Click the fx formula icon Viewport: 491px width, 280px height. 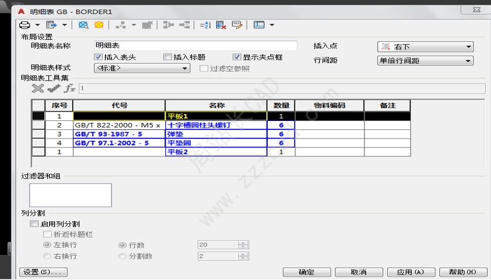[70, 88]
